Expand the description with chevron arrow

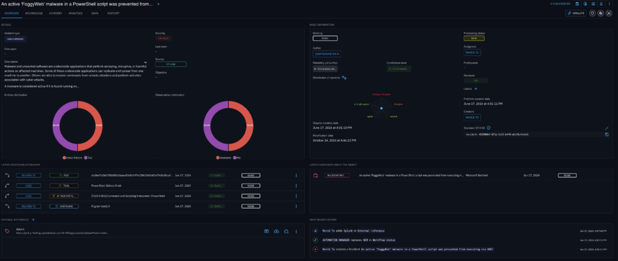click(145, 62)
